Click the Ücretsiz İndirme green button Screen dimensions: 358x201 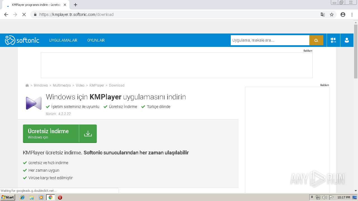60,134
